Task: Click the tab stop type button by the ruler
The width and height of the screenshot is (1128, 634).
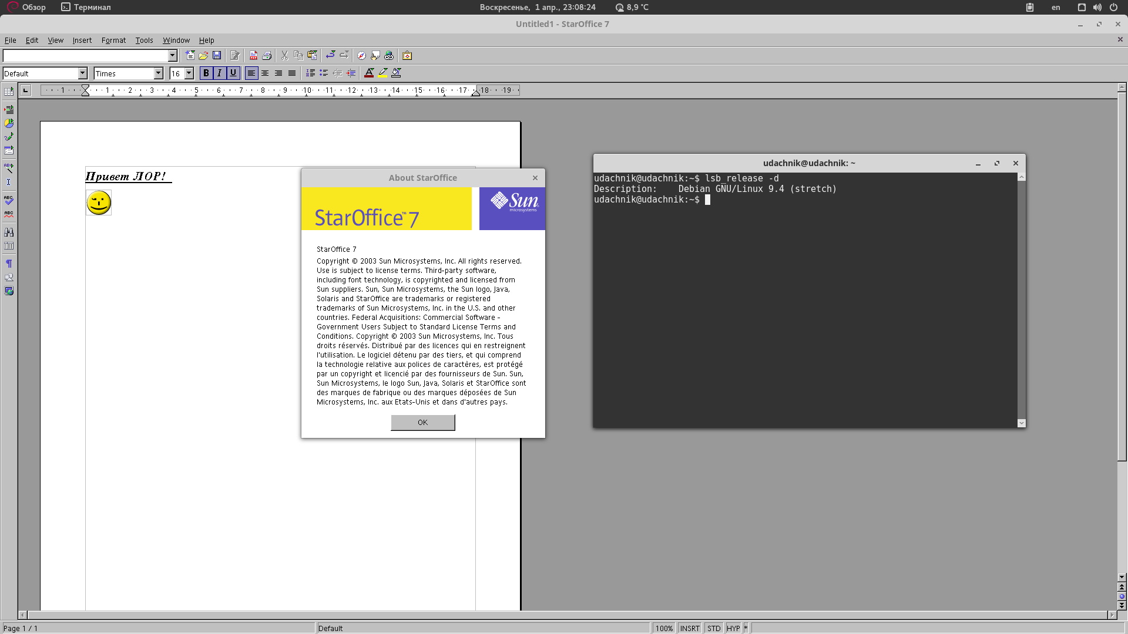Action: coord(25,90)
